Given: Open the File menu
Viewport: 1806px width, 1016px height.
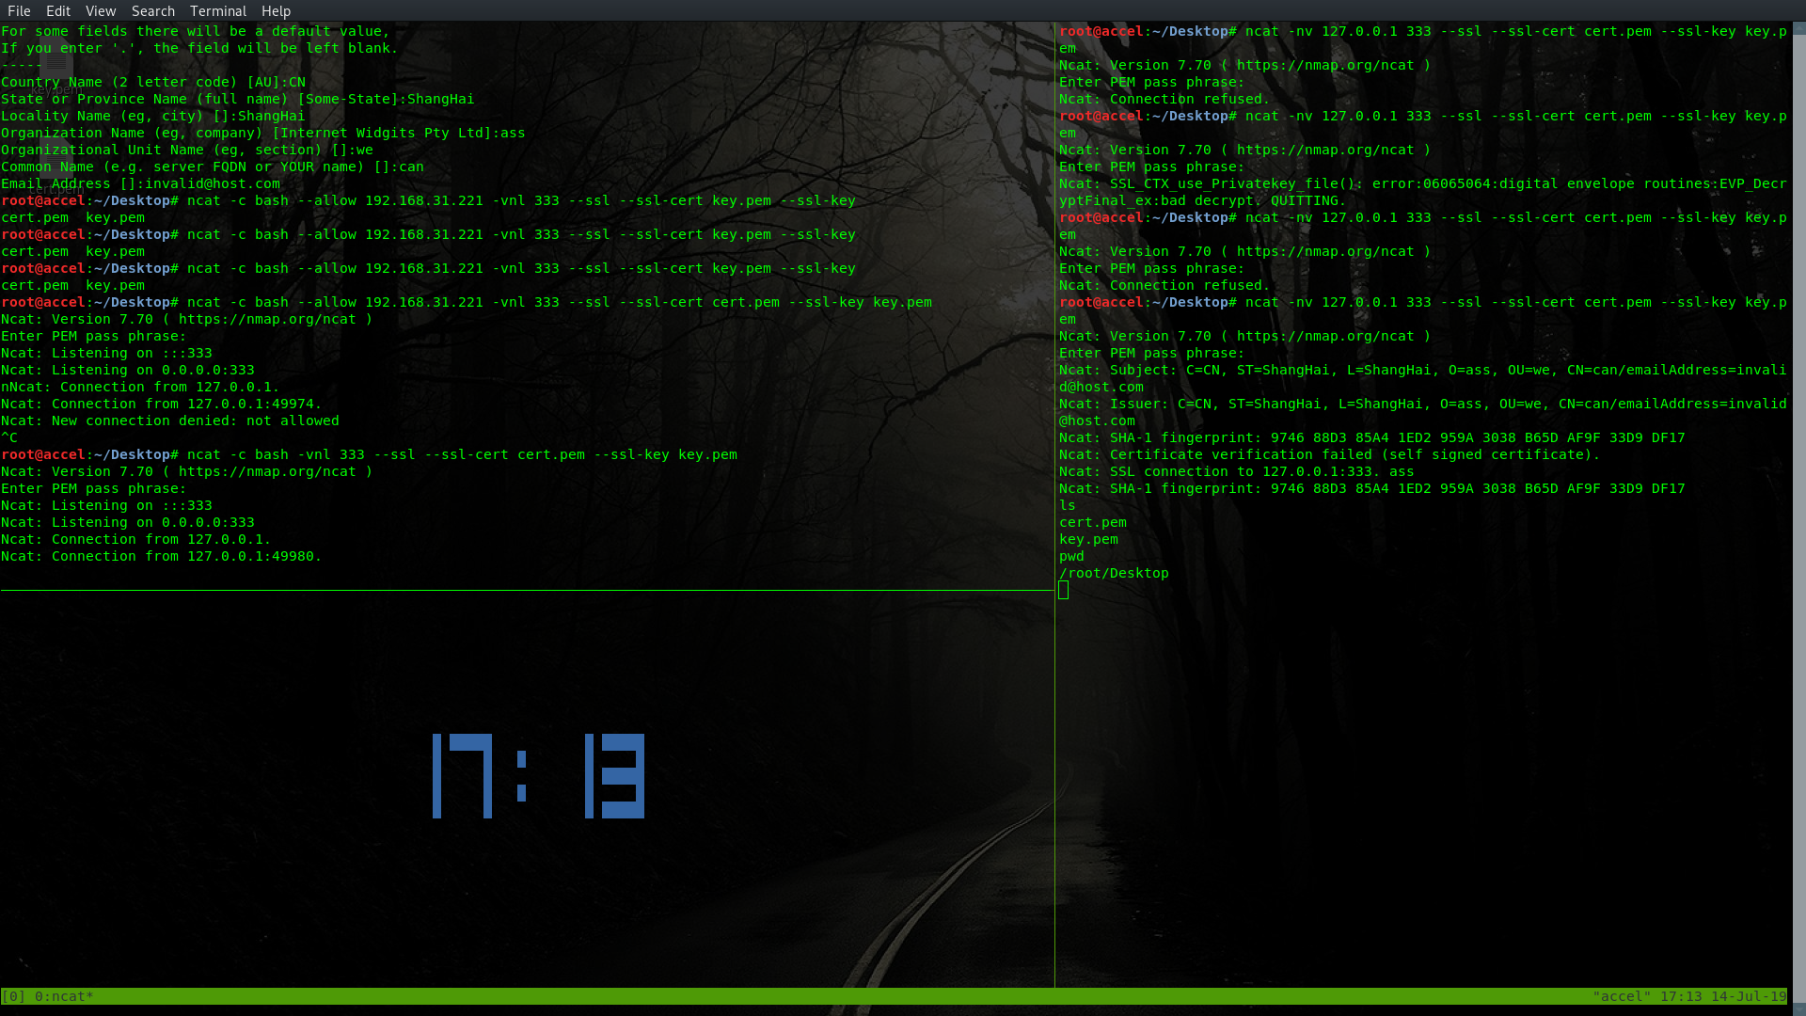Looking at the screenshot, I should tap(19, 10).
